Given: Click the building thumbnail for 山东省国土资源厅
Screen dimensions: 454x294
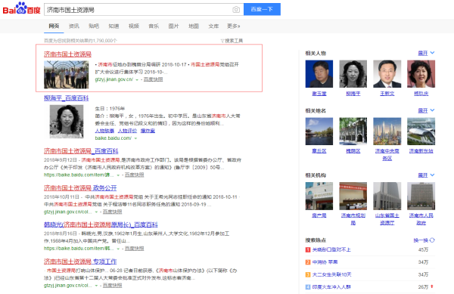Looking at the screenshot, I should pyautogui.click(x=387, y=196).
